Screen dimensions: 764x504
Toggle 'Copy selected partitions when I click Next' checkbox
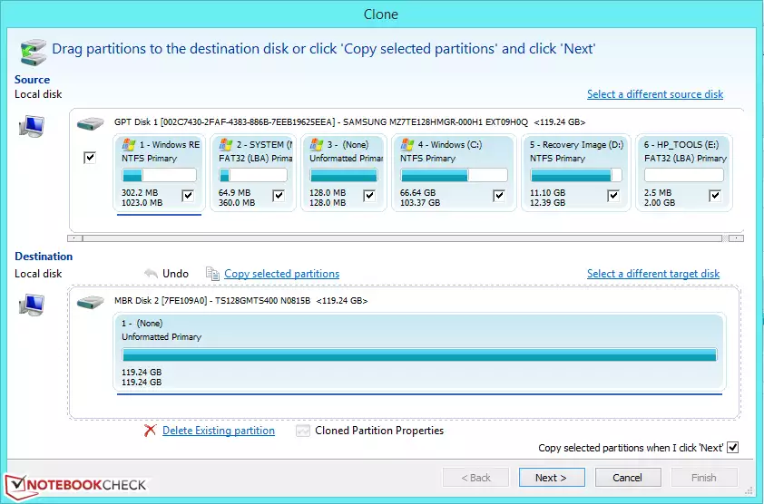click(733, 448)
